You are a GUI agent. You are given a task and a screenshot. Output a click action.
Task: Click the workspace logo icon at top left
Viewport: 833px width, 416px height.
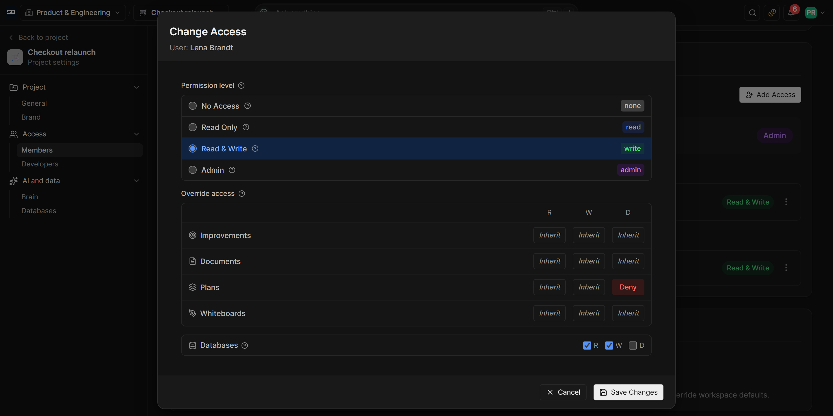(x=11, y=13)
